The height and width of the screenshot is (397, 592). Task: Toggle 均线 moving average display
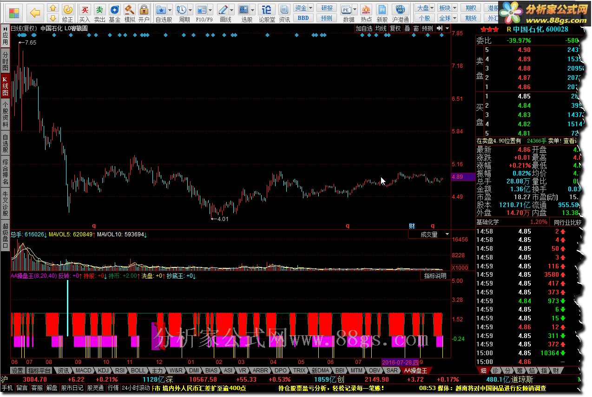click(x=381, y=28)
